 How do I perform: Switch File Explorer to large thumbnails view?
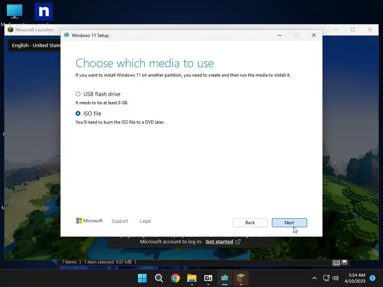coord(344,262)
